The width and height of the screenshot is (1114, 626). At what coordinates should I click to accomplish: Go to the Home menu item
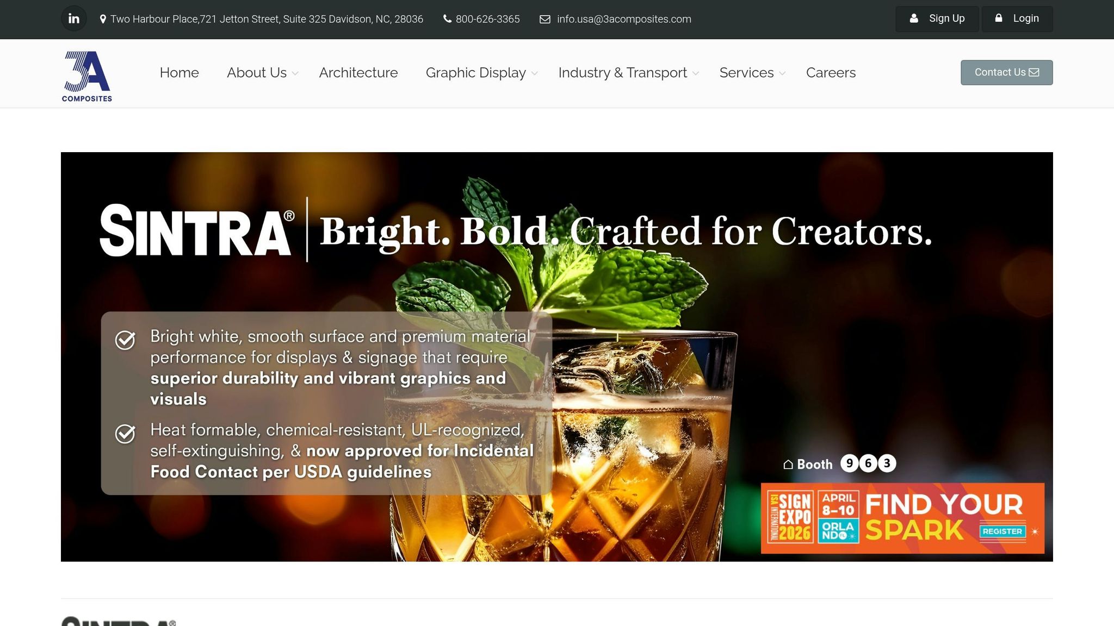pyautogui.click(x=179, y=73)
